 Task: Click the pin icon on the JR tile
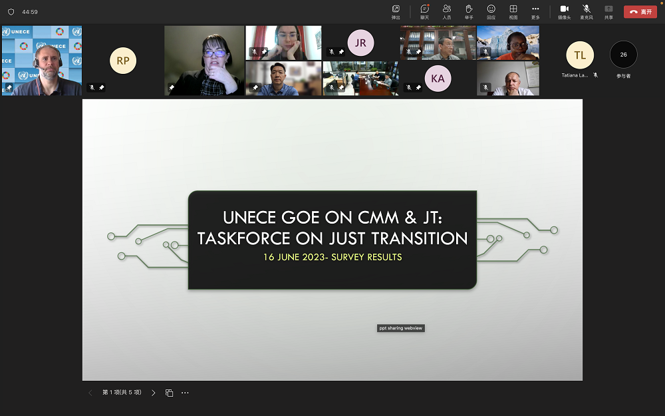pyautogui.click(x=341, y=52)
